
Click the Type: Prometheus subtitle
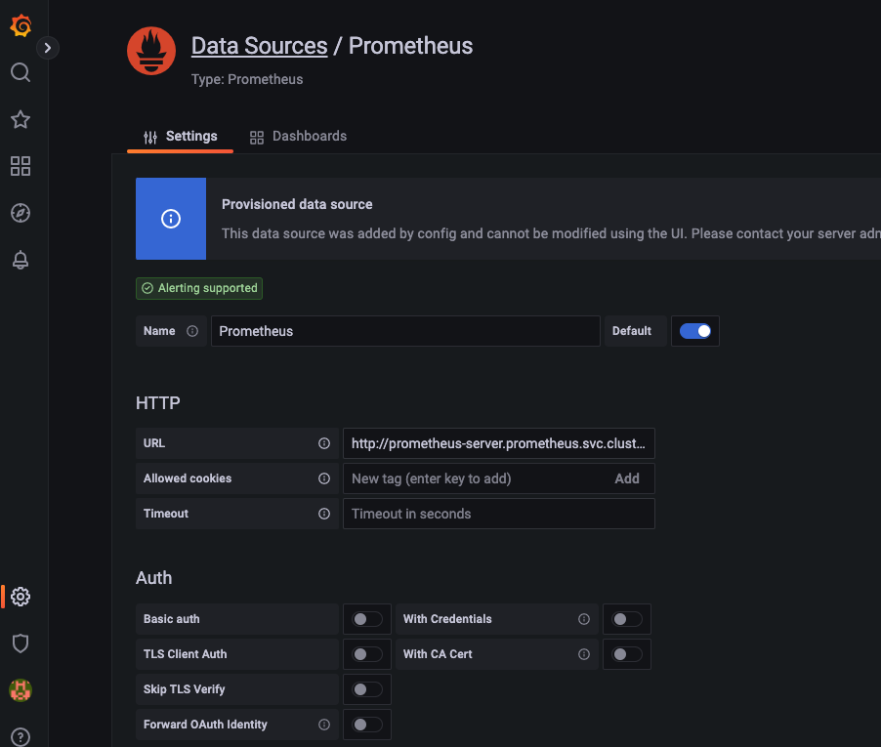[247, 79]
